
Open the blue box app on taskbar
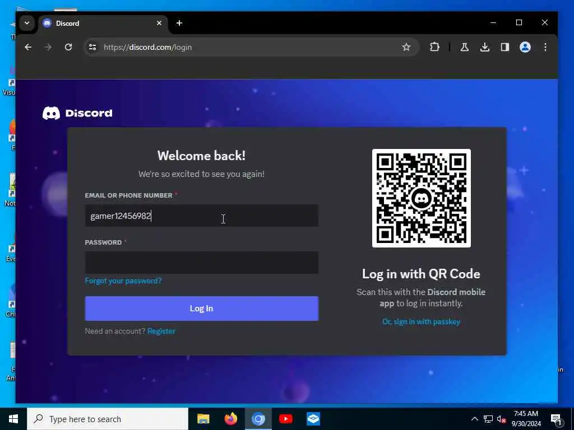click(x=313, y=419)
